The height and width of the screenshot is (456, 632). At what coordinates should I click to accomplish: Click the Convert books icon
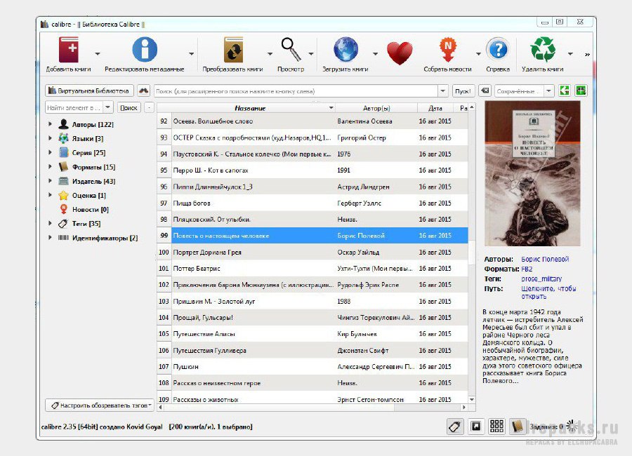233,51
